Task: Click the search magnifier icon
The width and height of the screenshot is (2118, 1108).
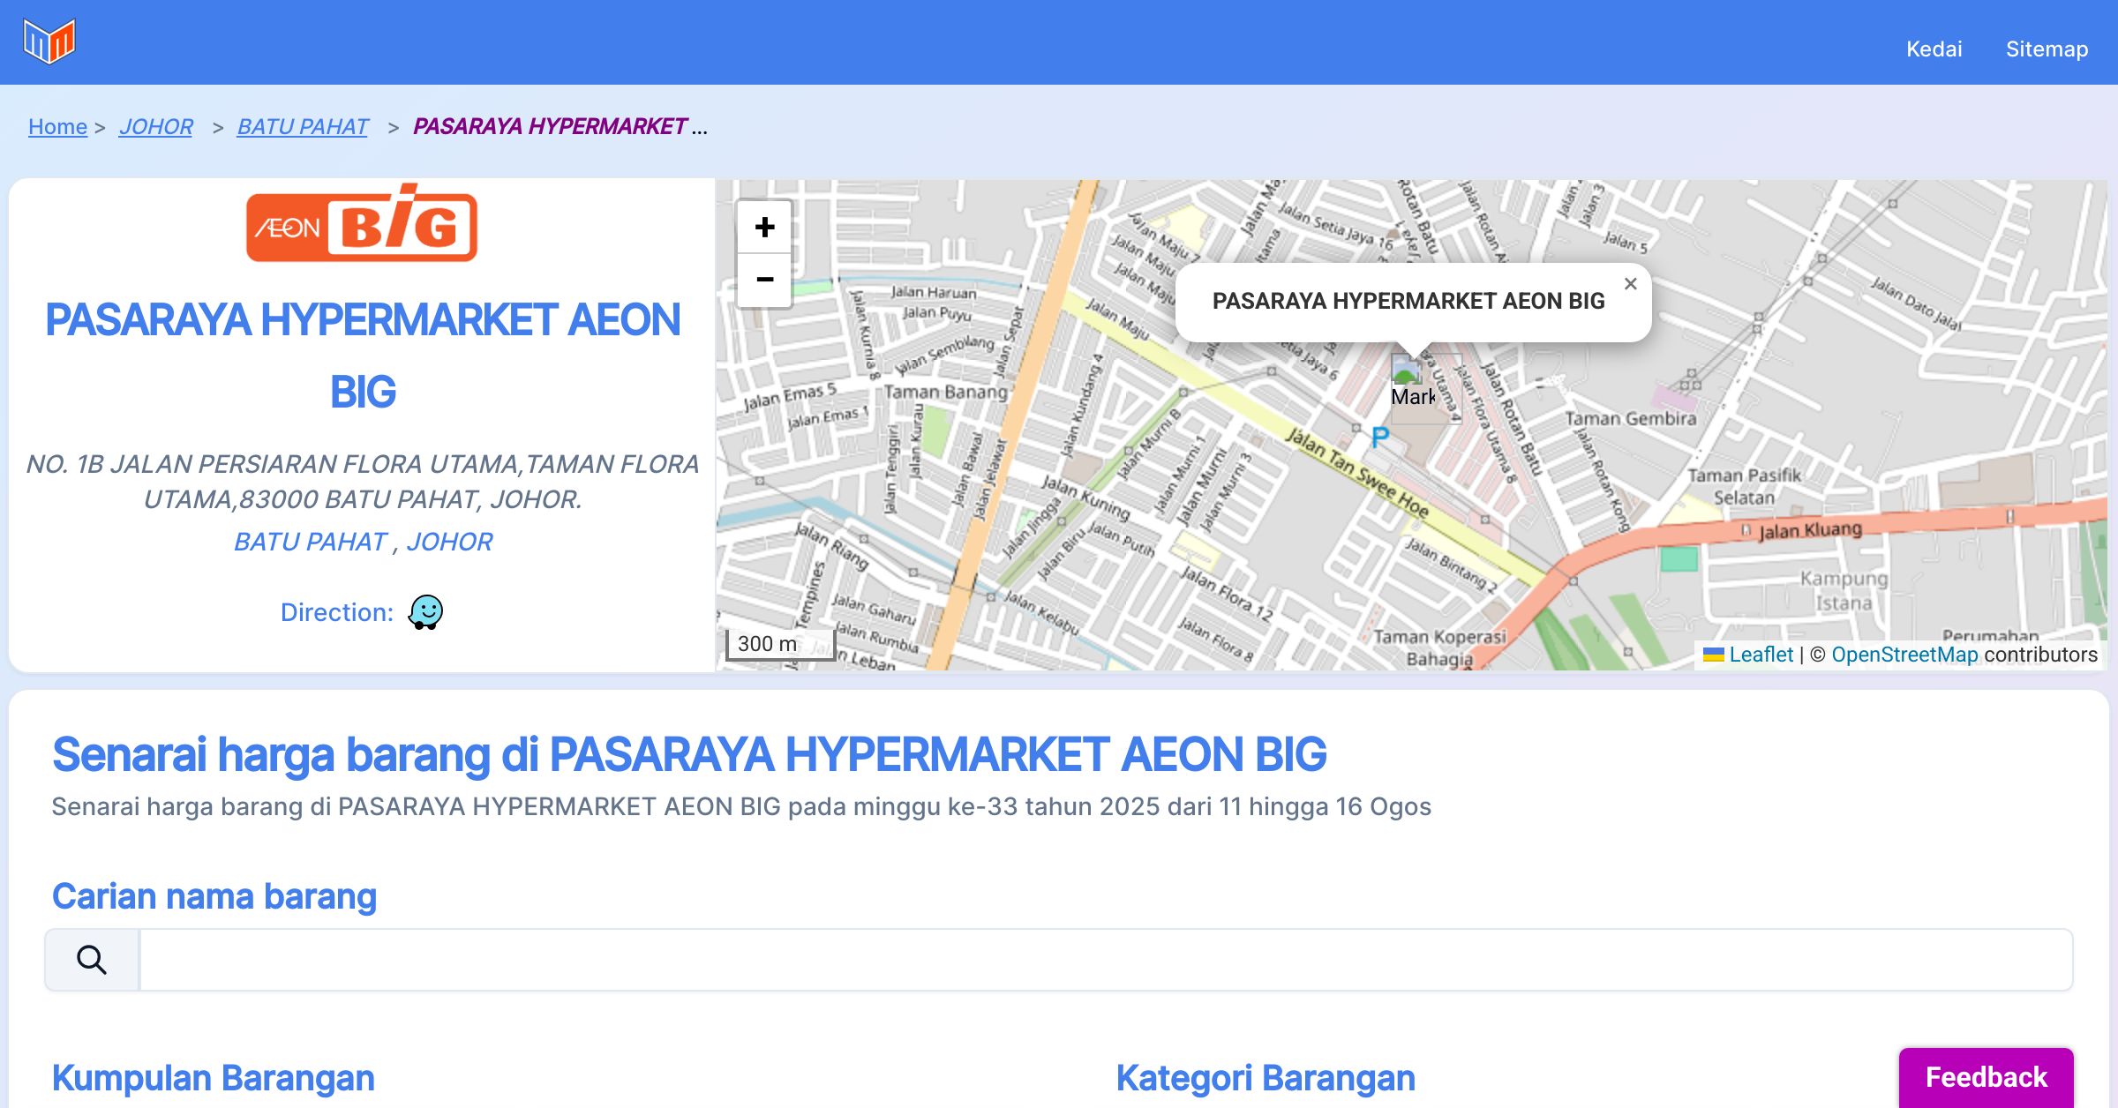Action: (92, 959)
